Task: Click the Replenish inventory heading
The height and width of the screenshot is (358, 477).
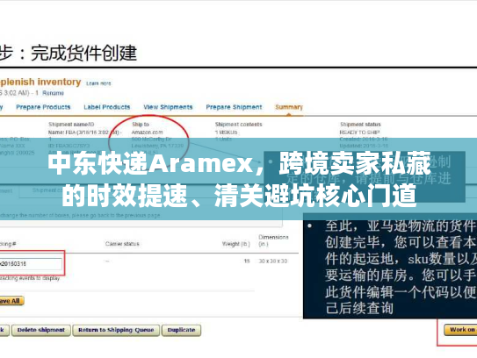Action: (40, 82)
